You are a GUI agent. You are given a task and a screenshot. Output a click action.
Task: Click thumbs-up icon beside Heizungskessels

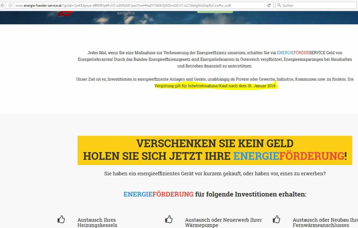[x=61, y=220]
